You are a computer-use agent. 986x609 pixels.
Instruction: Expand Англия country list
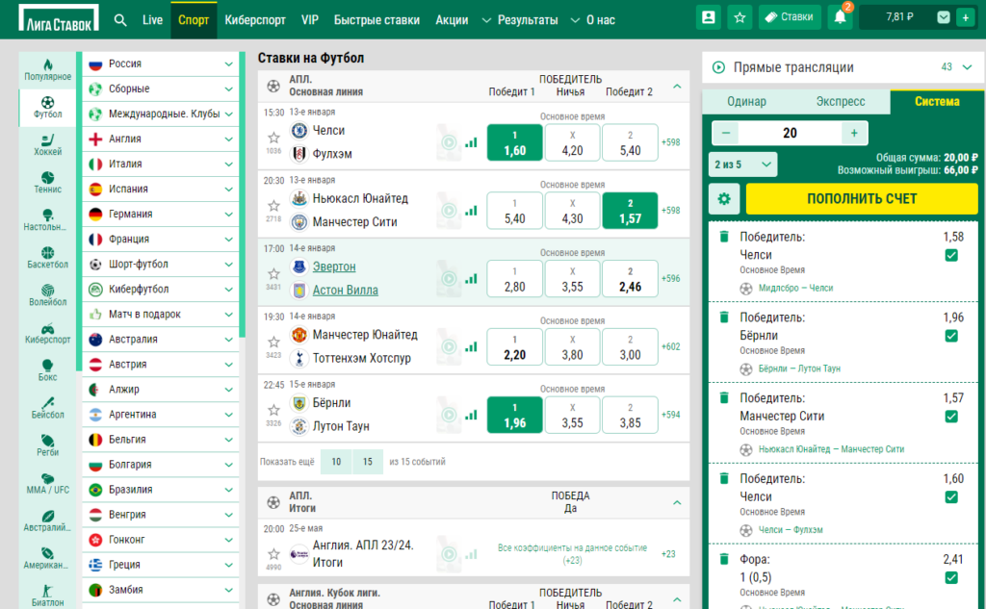pyautogui.click(x=161, y=139)
